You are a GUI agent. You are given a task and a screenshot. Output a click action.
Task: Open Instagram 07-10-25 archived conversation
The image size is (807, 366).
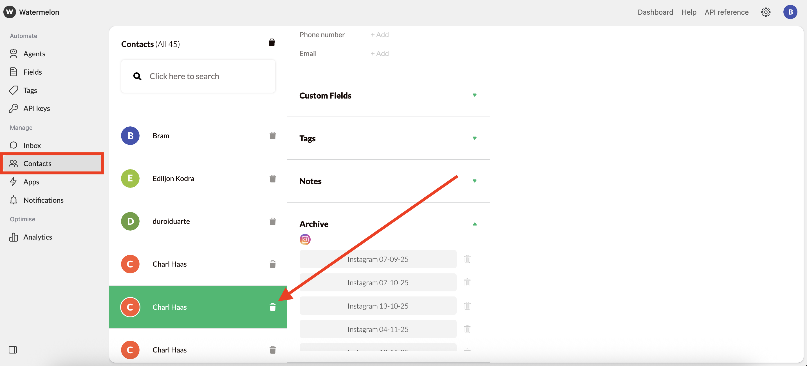378,283
